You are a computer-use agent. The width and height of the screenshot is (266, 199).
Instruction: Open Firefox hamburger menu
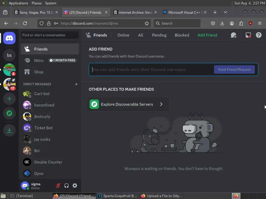click(260, 23)
